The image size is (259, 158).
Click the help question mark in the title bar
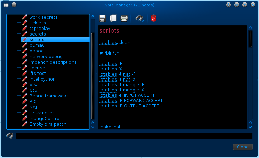(228, 5)
